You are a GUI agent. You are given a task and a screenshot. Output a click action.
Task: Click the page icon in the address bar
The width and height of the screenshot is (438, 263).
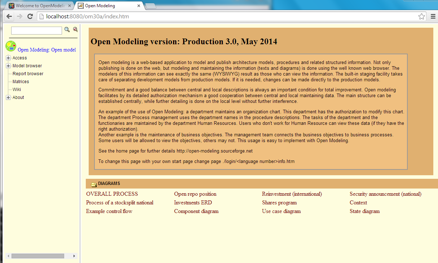(x=41, y=16)
